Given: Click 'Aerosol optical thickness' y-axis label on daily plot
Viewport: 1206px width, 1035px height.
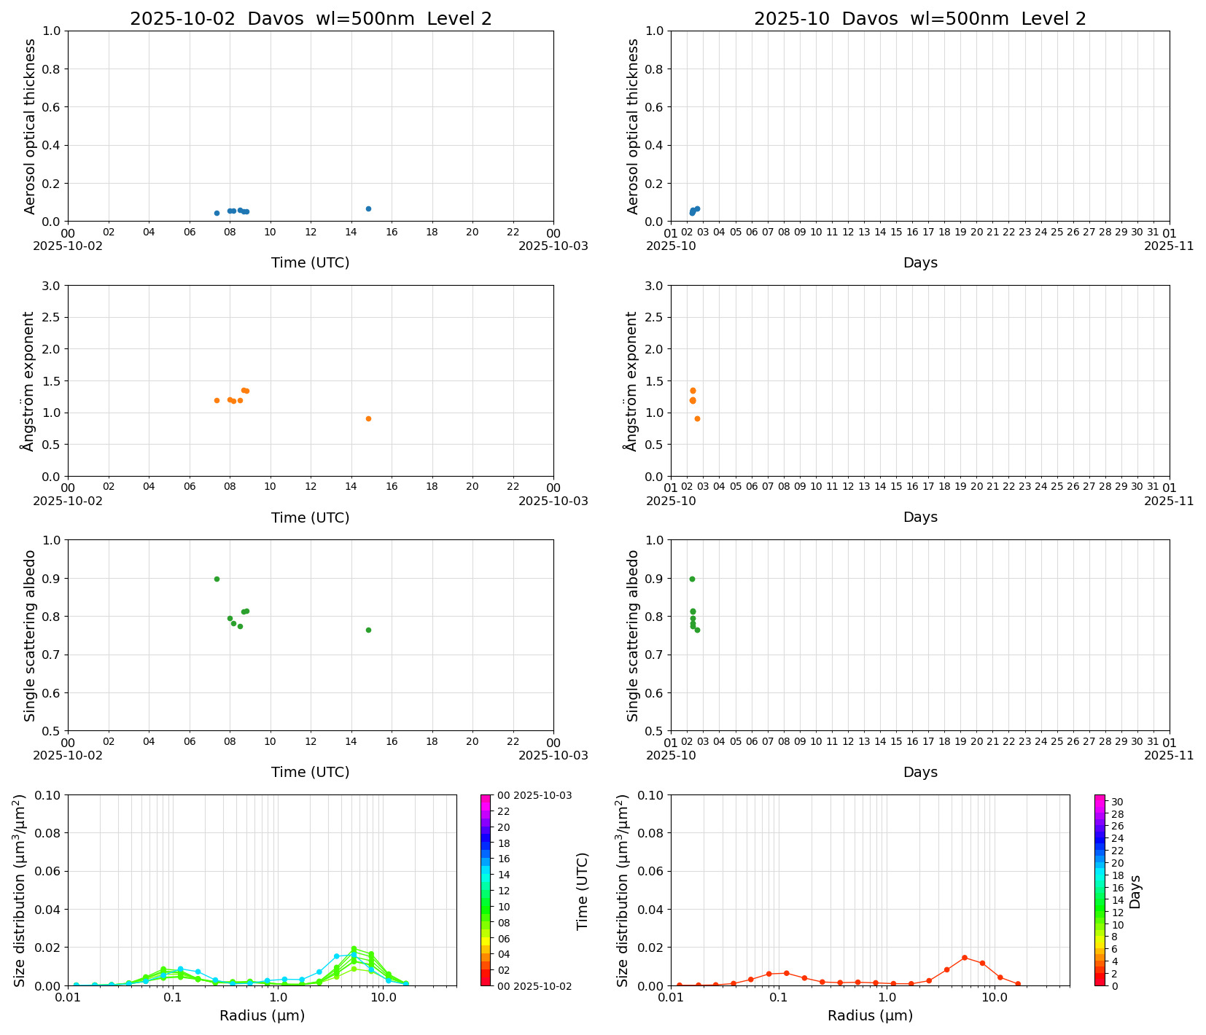Looking at the screenshot, I should coord(30,126).
